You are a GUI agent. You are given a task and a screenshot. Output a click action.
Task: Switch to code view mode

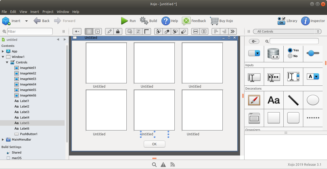coord(97,31)
